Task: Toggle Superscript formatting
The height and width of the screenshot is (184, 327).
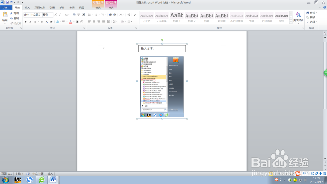Action: [51, 22]
